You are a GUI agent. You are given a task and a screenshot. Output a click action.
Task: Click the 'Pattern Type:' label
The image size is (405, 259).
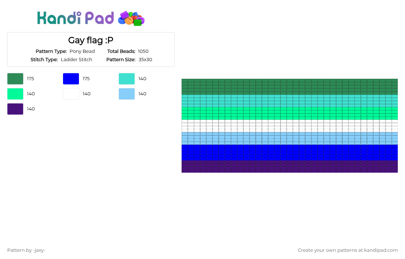[x=51, y=51]
